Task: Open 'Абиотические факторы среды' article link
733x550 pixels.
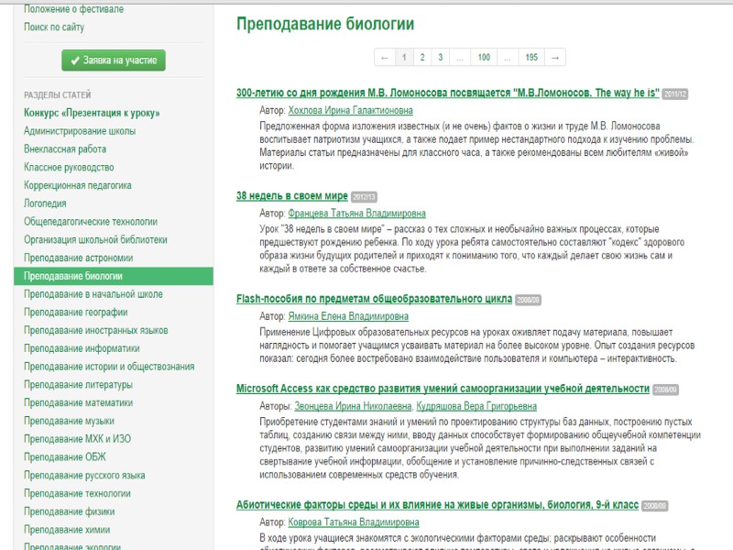Action: pos(437,505)
